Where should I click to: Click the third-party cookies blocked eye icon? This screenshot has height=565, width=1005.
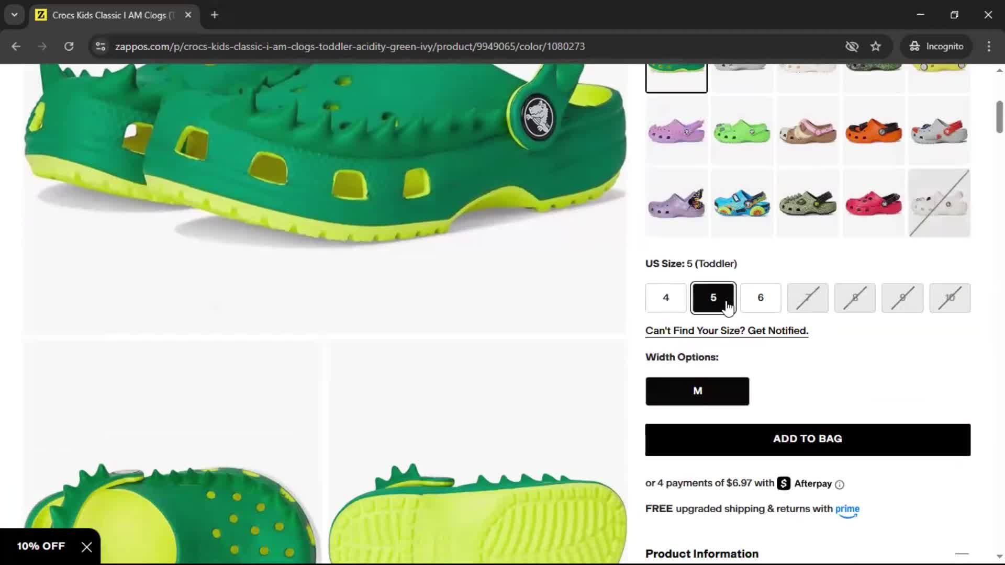tap(852, 47)
